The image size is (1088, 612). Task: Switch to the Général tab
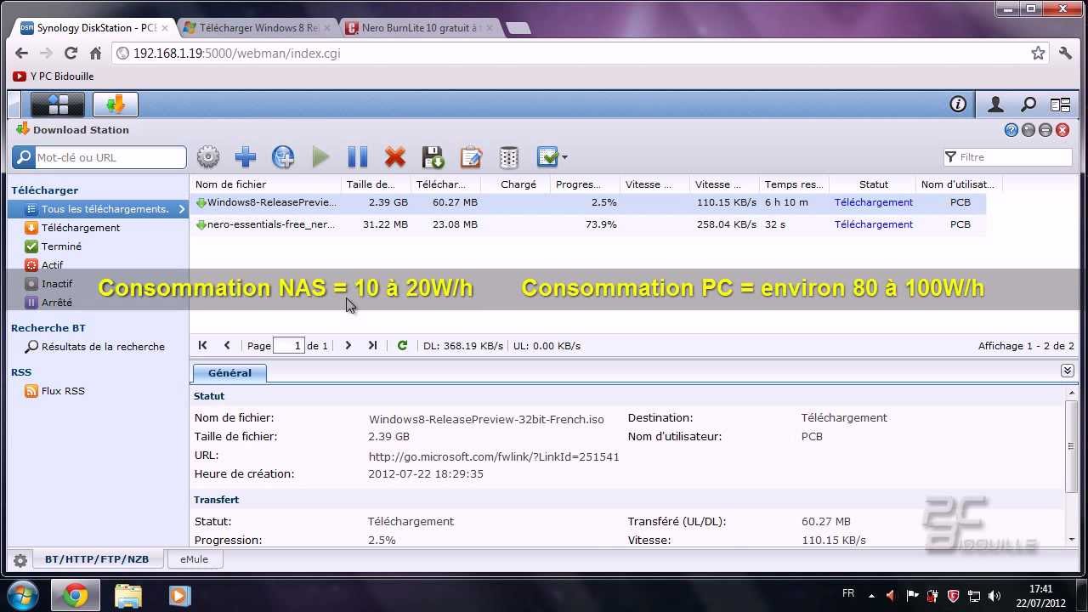tap(229, 373)
